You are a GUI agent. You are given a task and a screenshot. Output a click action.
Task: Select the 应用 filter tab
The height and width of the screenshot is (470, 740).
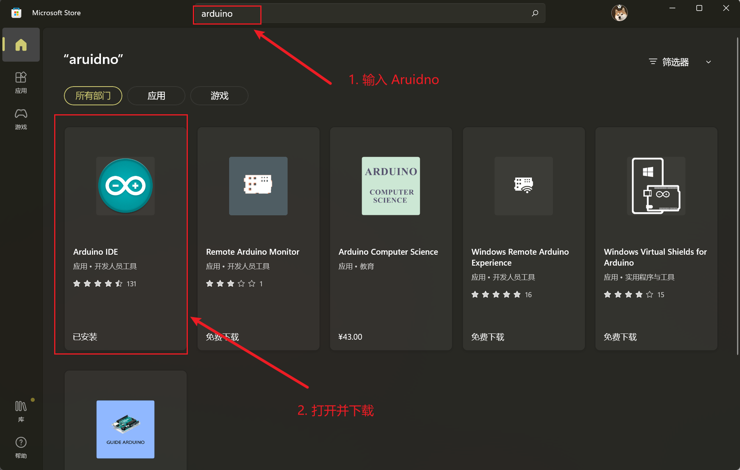click(156, 96)
